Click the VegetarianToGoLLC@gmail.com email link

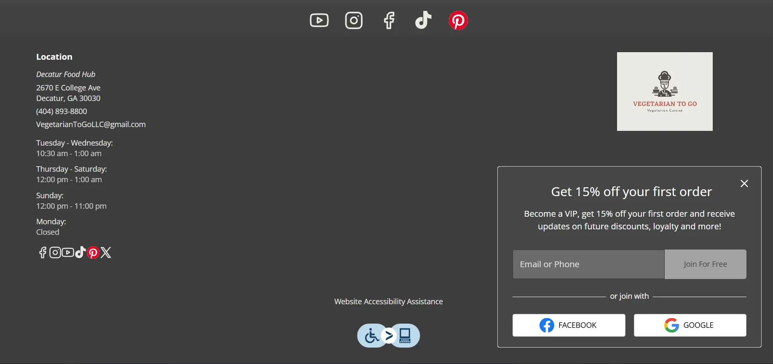91,125
